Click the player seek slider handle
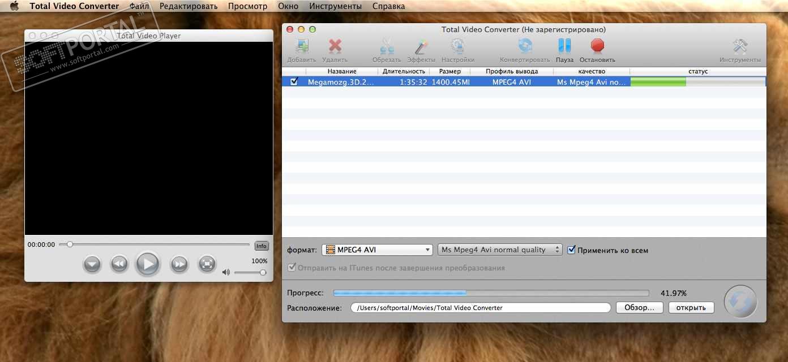The width and height of the screenshot is (788, 362). point(70,245)
